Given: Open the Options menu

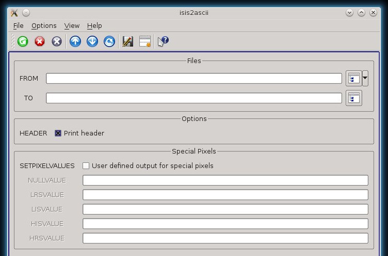Looking at the screenshot, I should [x=44, y=25].
